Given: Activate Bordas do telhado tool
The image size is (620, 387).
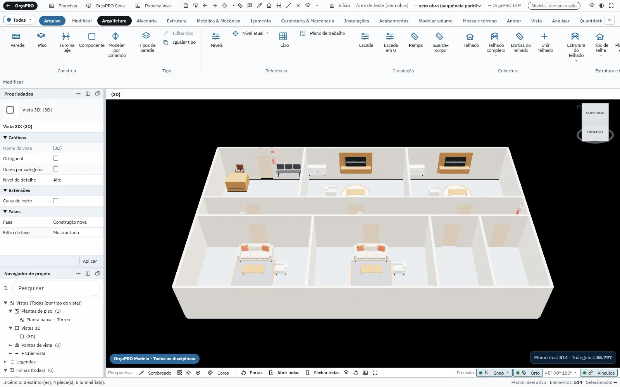Looking at the screenshot, I should [x=521, y=43].
